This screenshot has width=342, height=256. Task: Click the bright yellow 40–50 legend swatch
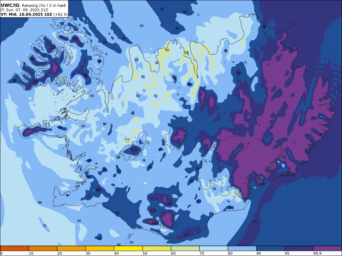pos(128,248)
